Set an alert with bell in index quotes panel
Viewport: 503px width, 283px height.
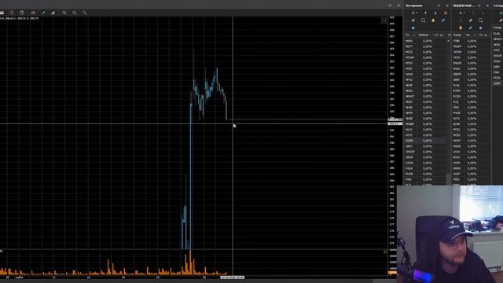tap(461, 28)
